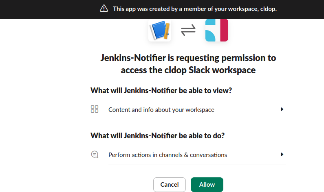Click the banner text mentioning cldop
Screen dimensions: 324x192
(195, 9)
